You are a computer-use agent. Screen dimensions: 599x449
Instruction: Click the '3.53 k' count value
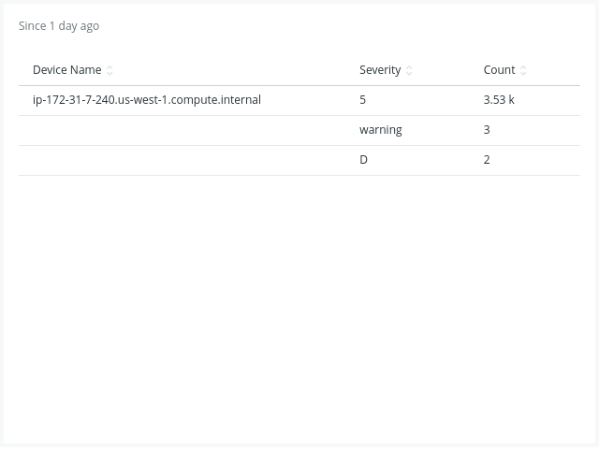click(499, 100)
